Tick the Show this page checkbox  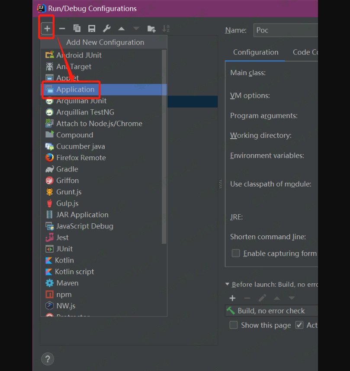click(x=234, y=325)
